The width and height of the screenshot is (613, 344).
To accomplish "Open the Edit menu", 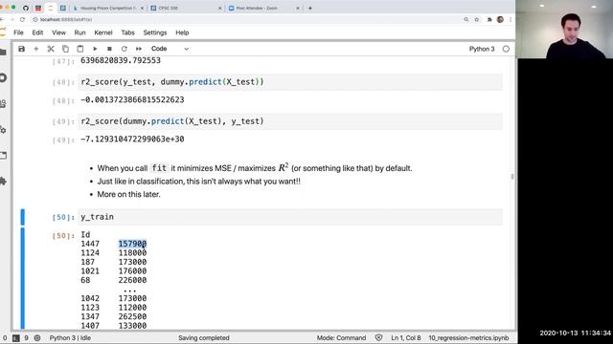I will [x=37, y=32].
